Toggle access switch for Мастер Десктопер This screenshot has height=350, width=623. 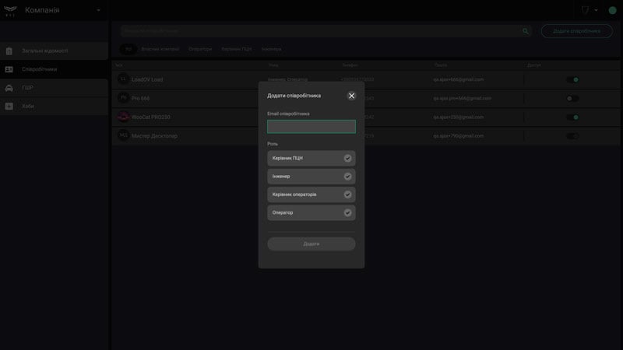pos(572,135)
